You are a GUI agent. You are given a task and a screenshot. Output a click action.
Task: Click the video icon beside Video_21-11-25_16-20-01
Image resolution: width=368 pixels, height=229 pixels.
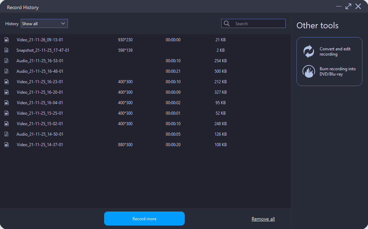[x=7, y=92]
